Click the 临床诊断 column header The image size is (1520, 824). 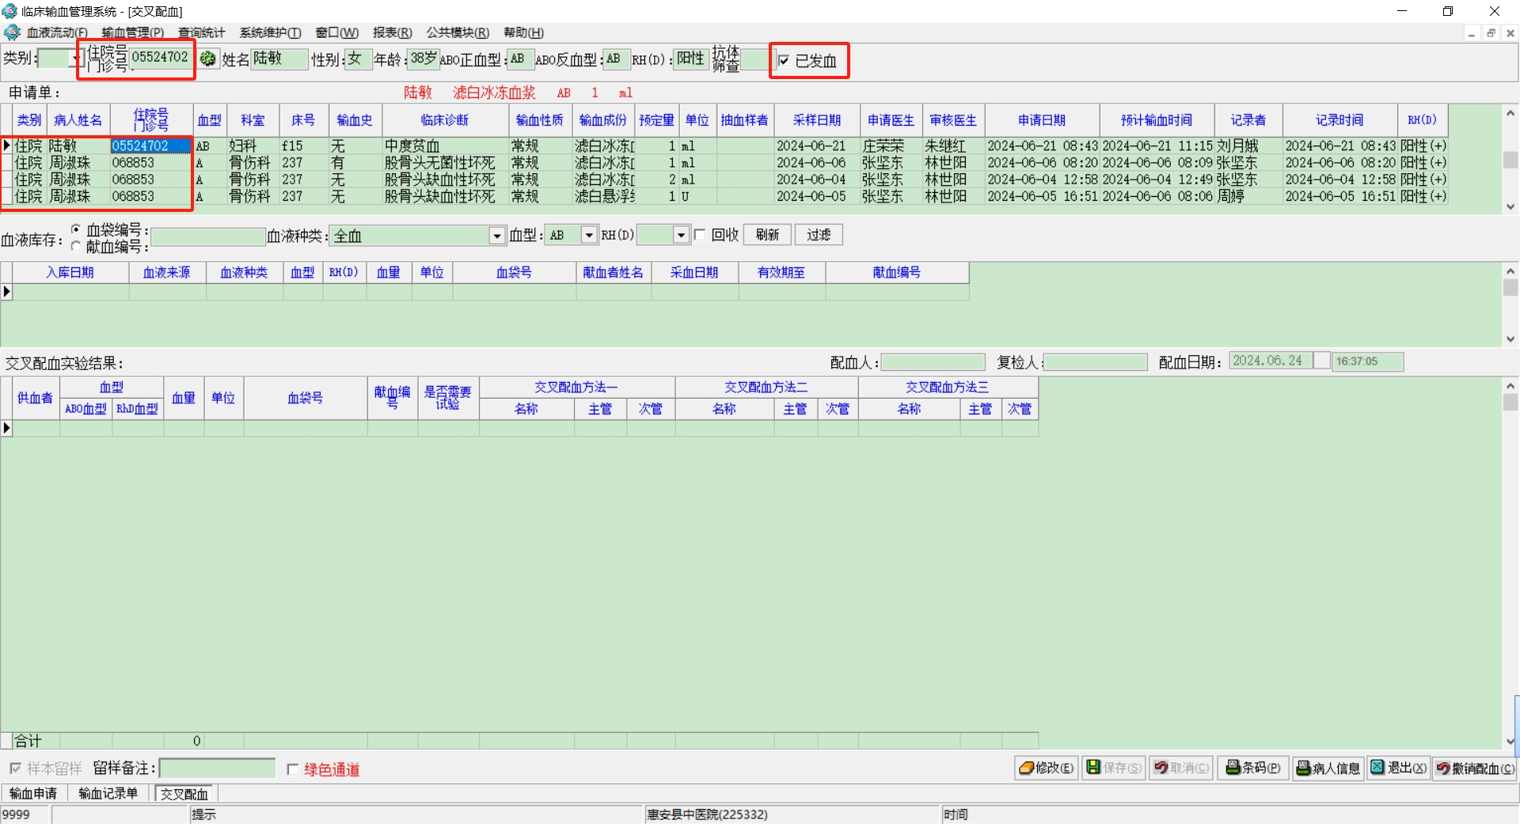pyautogui.click(x=445, y=120)
